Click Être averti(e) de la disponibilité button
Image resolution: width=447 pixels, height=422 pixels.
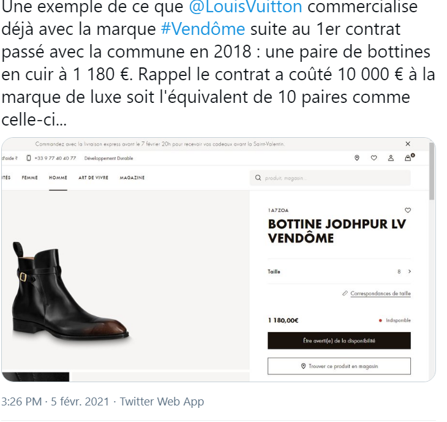coord(339,341)
